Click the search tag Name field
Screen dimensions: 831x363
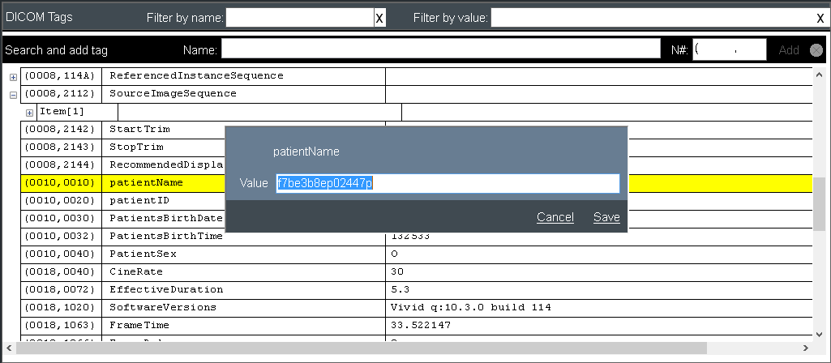(x=440, y=50)
